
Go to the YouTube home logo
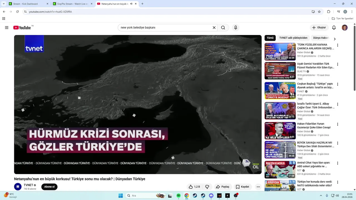coord(22,27)
